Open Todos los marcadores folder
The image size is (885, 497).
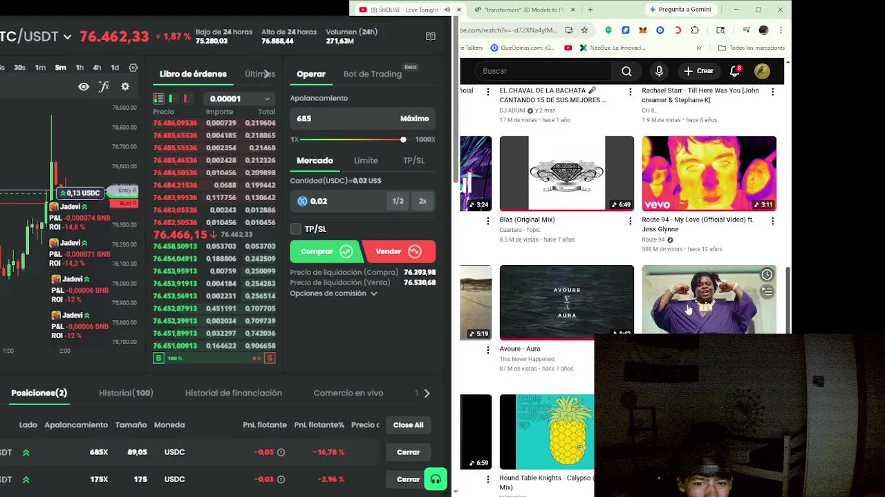click(752, 48)
